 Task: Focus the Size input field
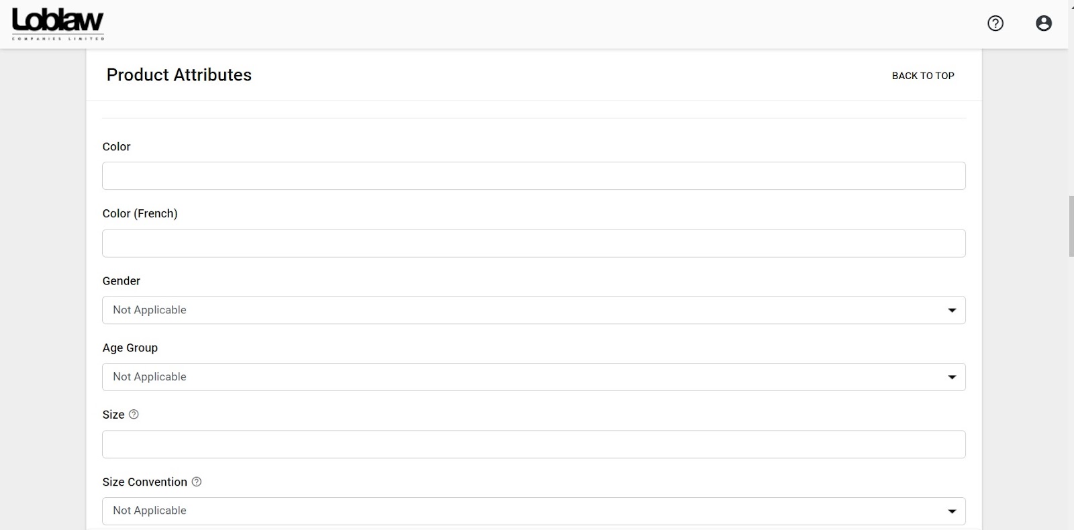click(x=534, y=444)
